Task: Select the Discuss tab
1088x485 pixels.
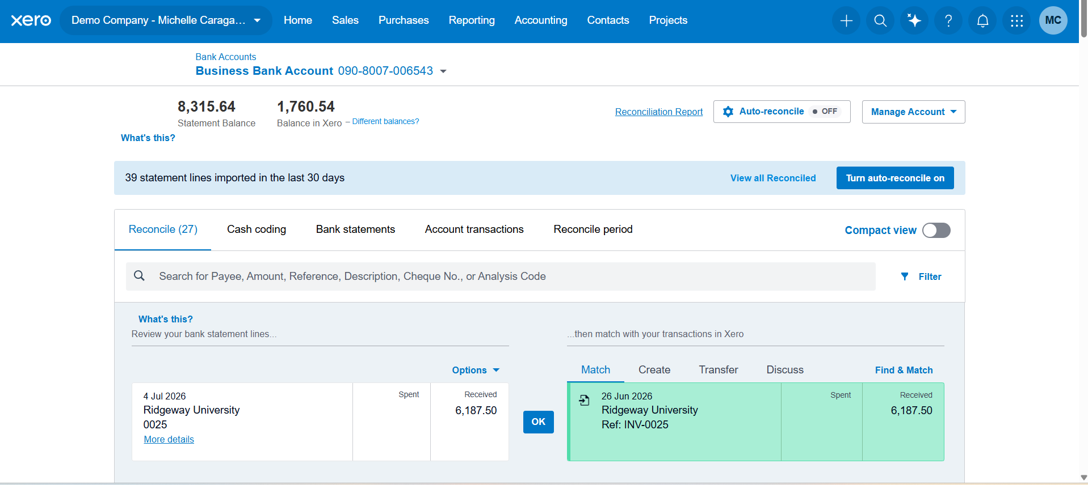Action: click(x=785, y=370)
